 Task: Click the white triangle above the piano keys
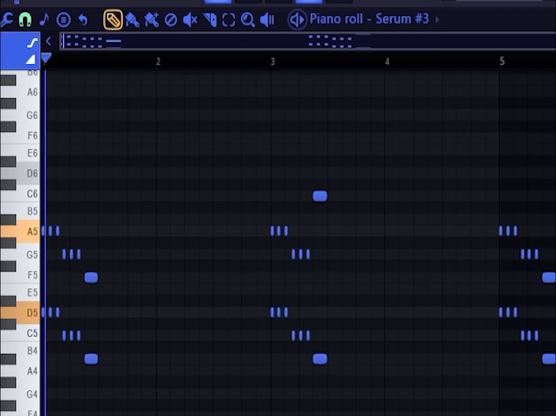tap(31, 60)
